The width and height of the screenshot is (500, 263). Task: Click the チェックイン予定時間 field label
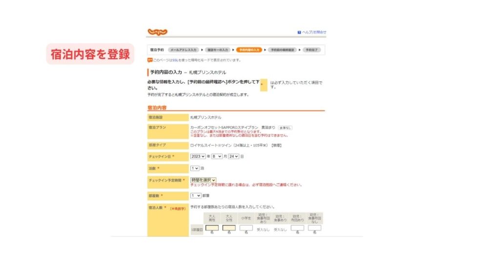(x=167, y=180)
